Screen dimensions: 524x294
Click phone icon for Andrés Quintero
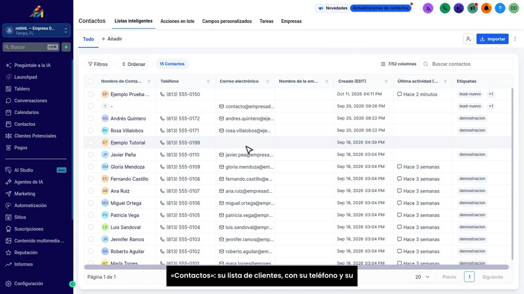(162, 118)
